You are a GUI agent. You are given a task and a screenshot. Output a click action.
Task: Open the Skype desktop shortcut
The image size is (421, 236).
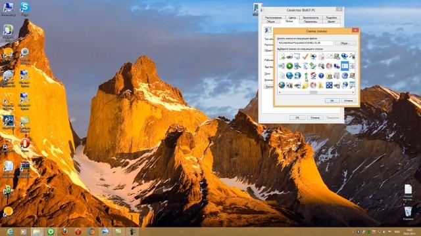coord(25,7)
